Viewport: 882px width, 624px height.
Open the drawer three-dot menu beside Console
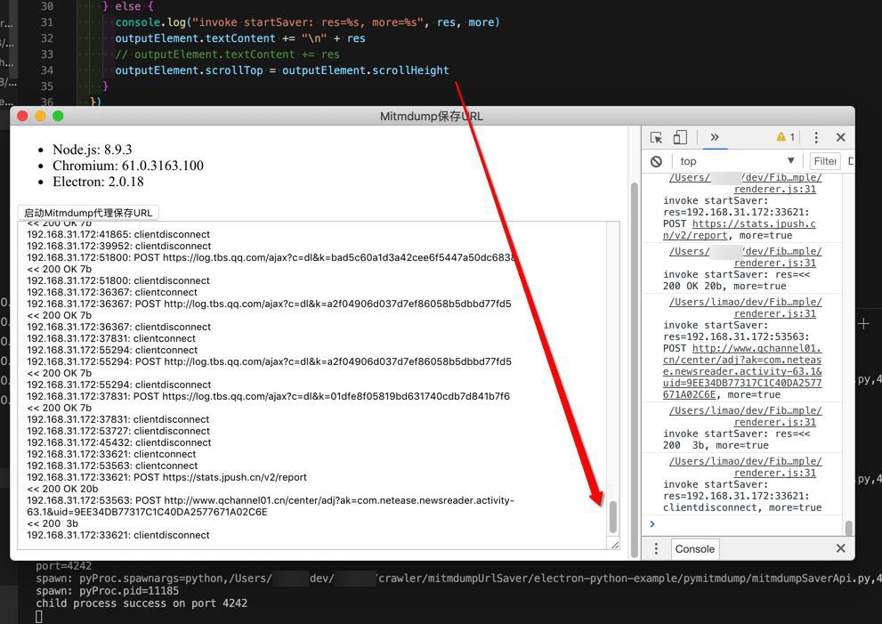coord(656,548)
